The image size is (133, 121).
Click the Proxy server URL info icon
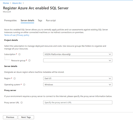coord(22,103)
